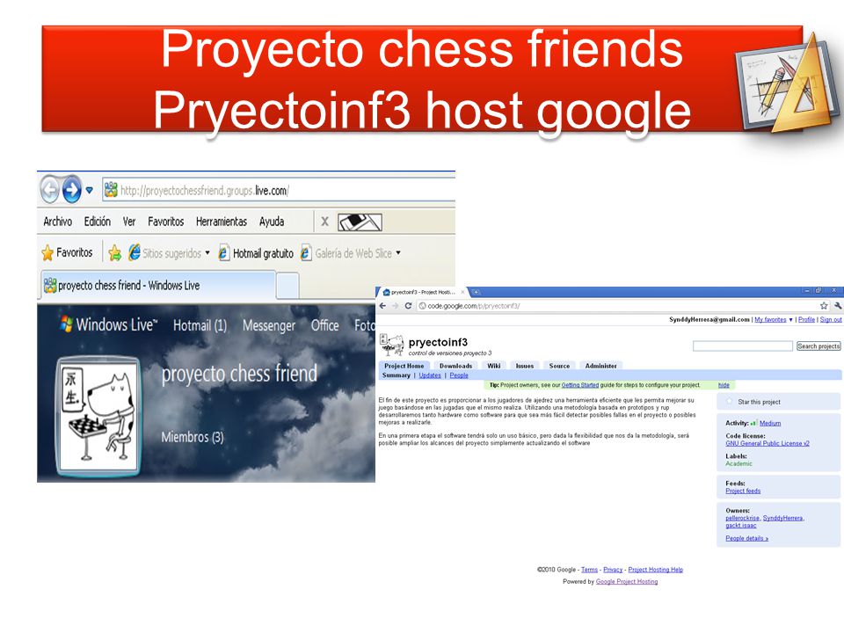This screenshot has height=633, width=844.
Task: Expand the Galería de Web Slice dropdown
Action: coord(398,252)
